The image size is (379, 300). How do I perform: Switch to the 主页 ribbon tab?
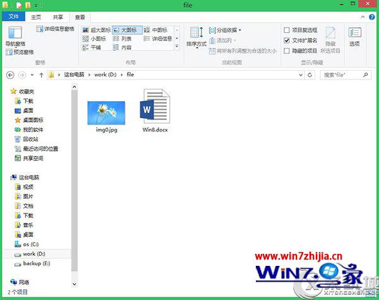36,17
